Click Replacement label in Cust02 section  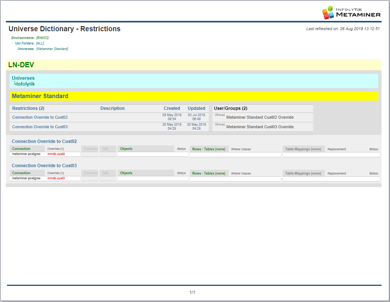[x=337, y=149]
